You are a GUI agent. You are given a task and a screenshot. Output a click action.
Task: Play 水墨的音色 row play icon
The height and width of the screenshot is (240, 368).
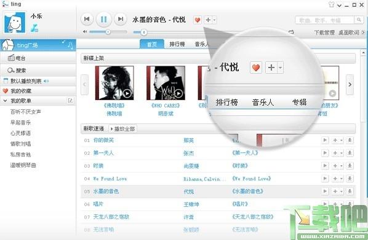[x=325, y=191]
